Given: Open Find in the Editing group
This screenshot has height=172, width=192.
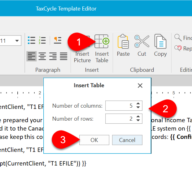Looking at the screenshot, I should coord(183,38).
